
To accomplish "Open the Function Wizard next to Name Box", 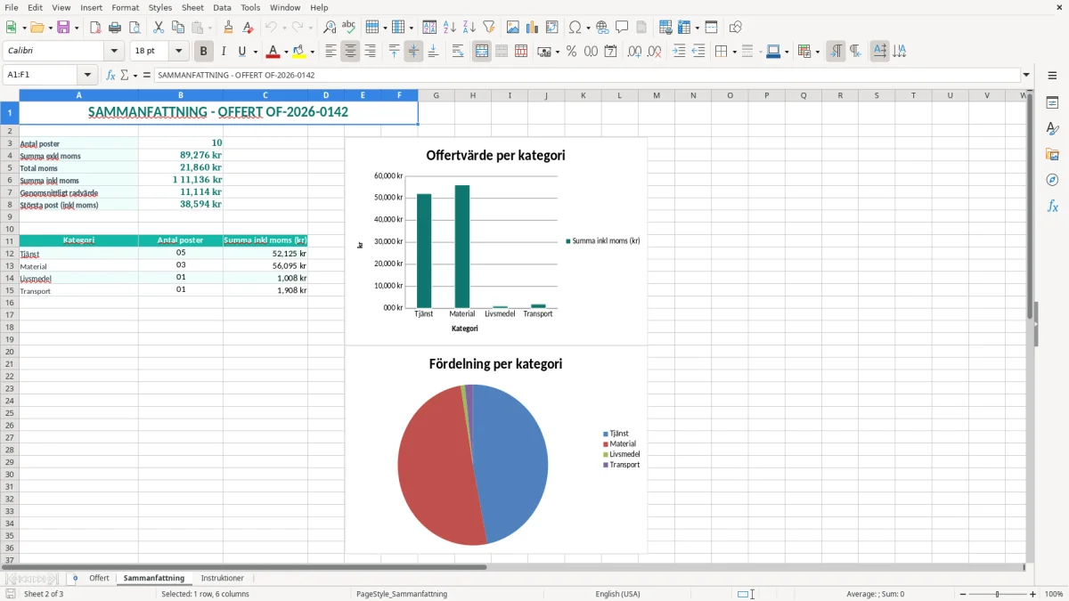I will pos(110,75).
